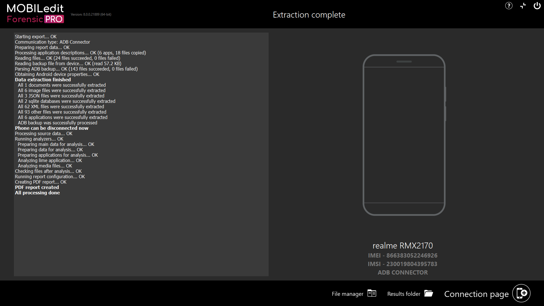Click the ADB CONNECTOR label
544x306 pixels.
(x=402, y=272)
